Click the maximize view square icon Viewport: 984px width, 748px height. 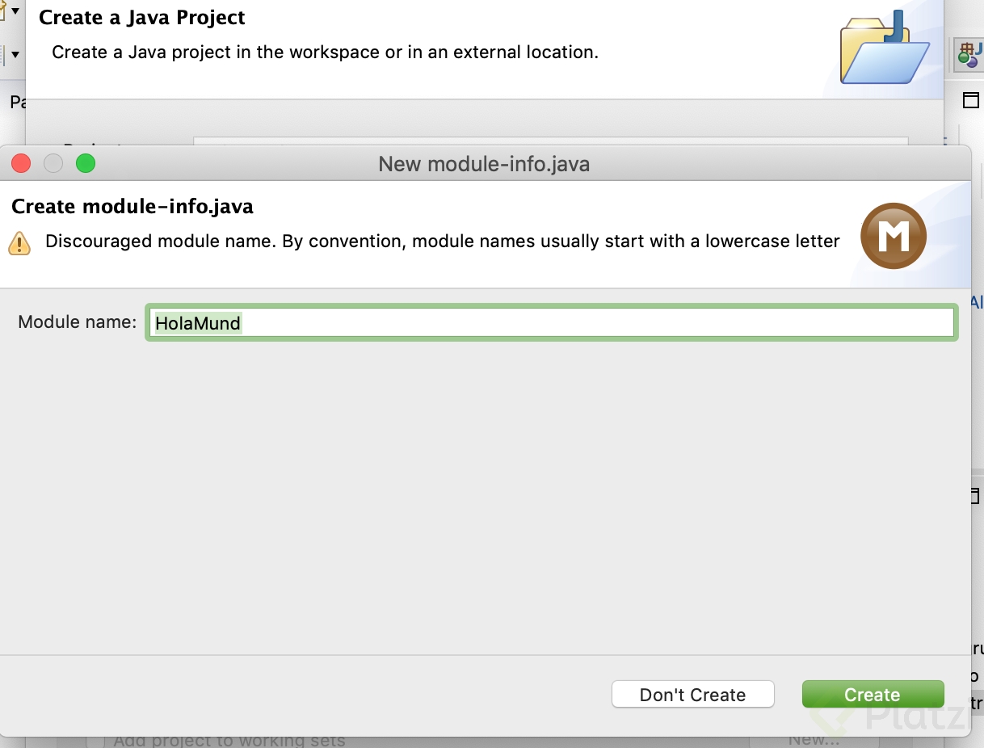970,100
